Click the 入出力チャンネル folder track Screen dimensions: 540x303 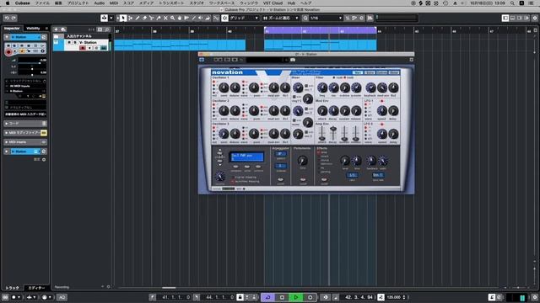point(82,36)
